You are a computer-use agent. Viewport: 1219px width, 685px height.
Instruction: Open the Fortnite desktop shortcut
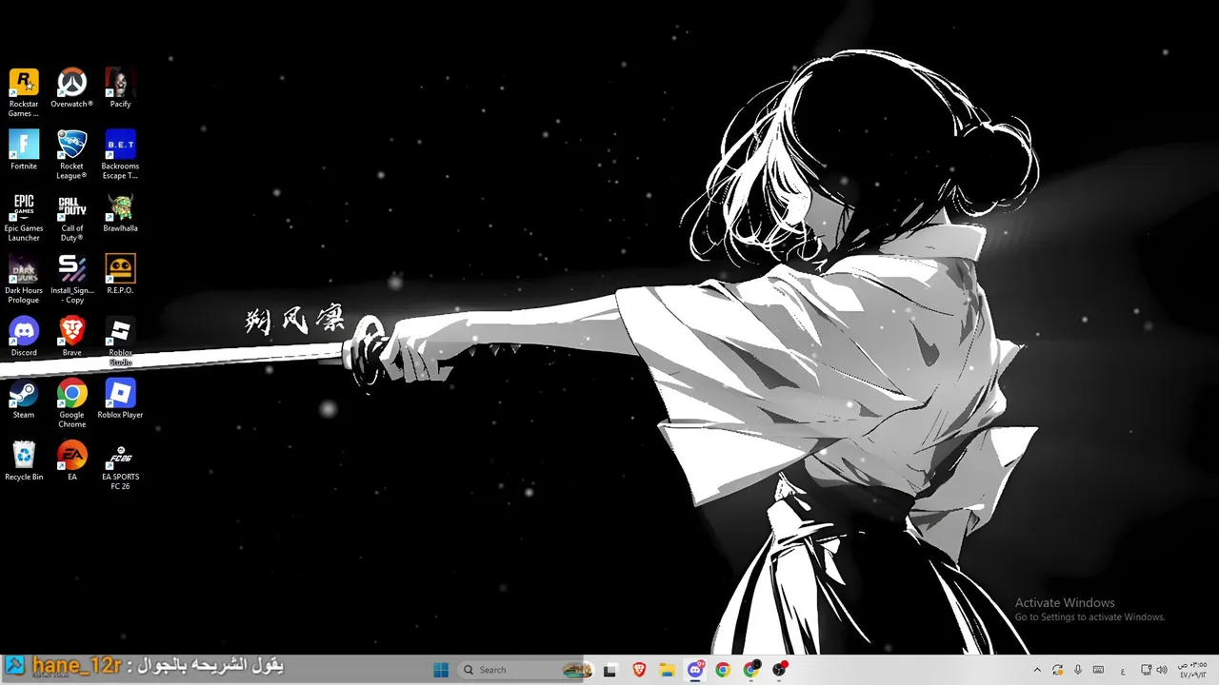(x=24, y=149)
